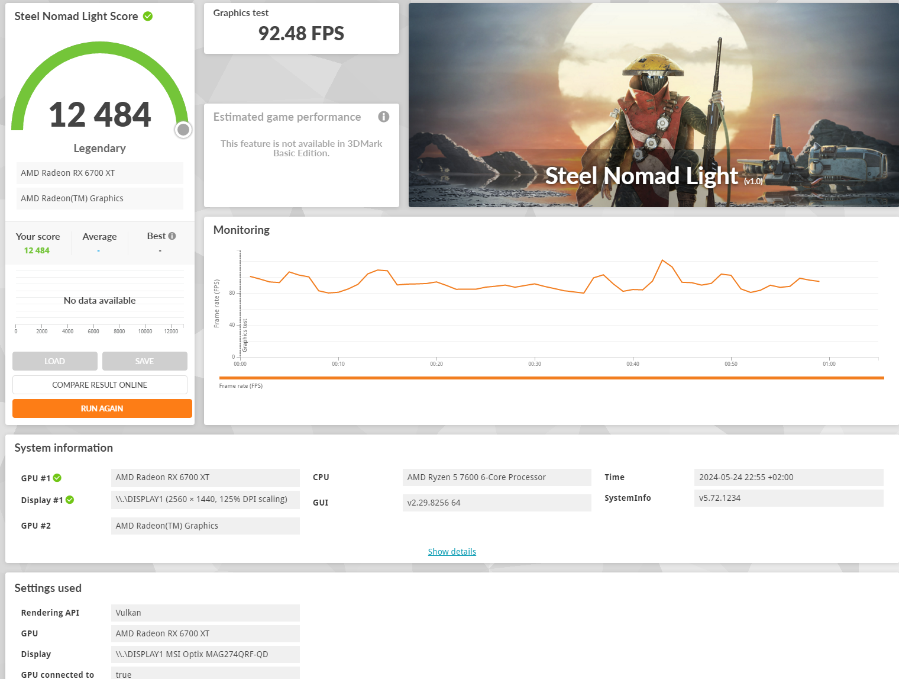Click the \\.\DISPLAY1 2560 × 1440 field
Screen dimensions: 899x679
(x=205, y=500)
